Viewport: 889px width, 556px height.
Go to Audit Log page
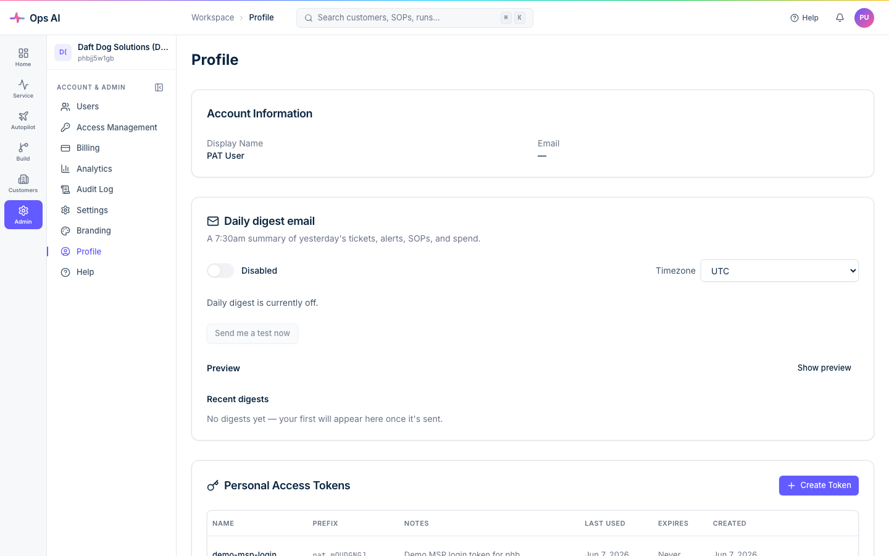[x=112, y=190]
